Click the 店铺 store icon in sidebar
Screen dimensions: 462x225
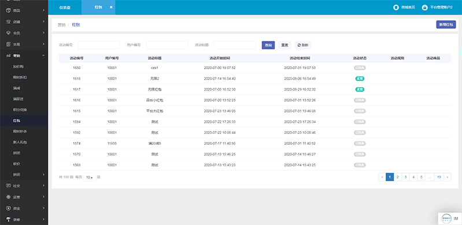[x=9, y=22]
